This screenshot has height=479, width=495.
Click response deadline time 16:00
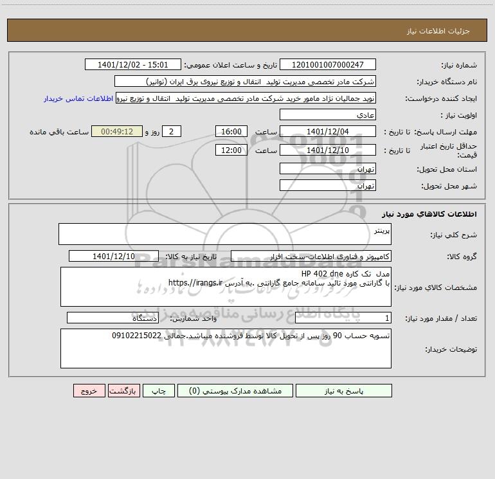tap(231, 131)
